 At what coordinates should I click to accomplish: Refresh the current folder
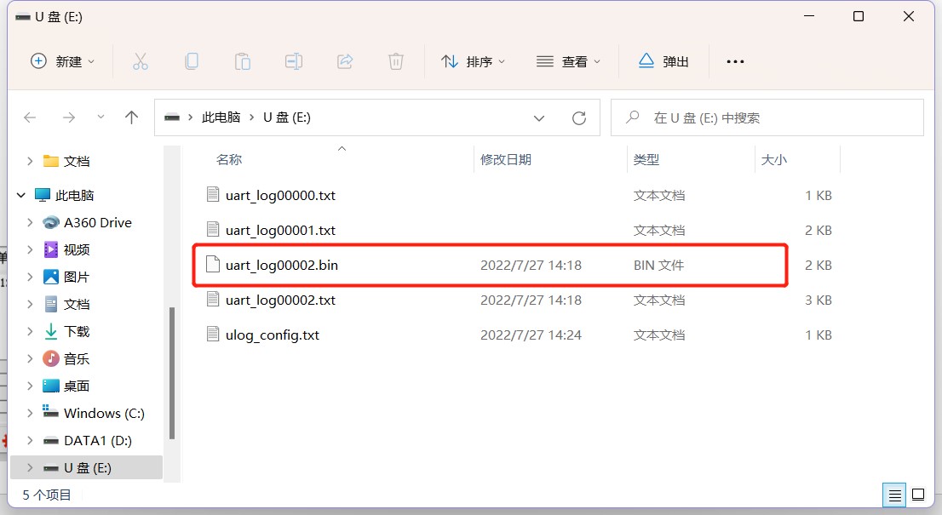pos(579,118)
